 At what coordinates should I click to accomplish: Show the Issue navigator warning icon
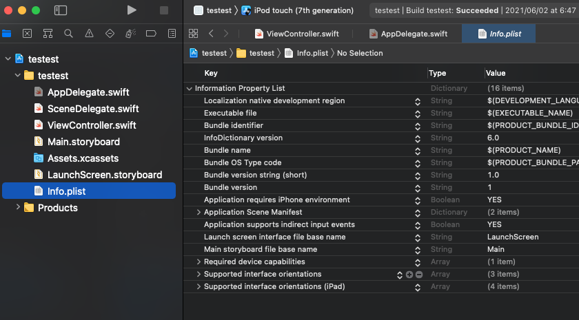click(x=89, y=33)
